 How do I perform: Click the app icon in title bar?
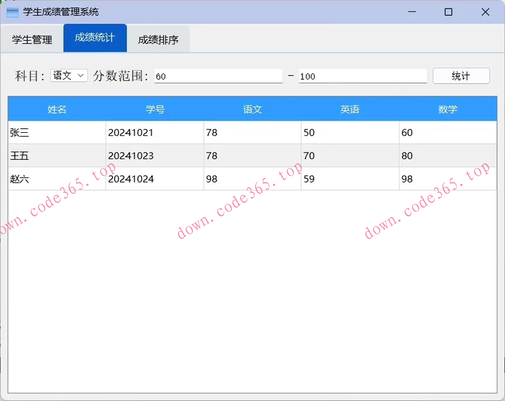12,12
